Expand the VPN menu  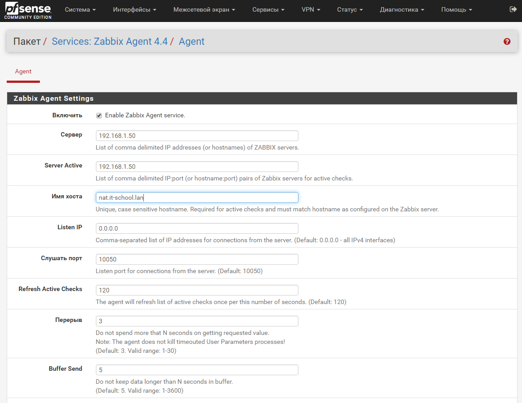[x=311, y=10]
